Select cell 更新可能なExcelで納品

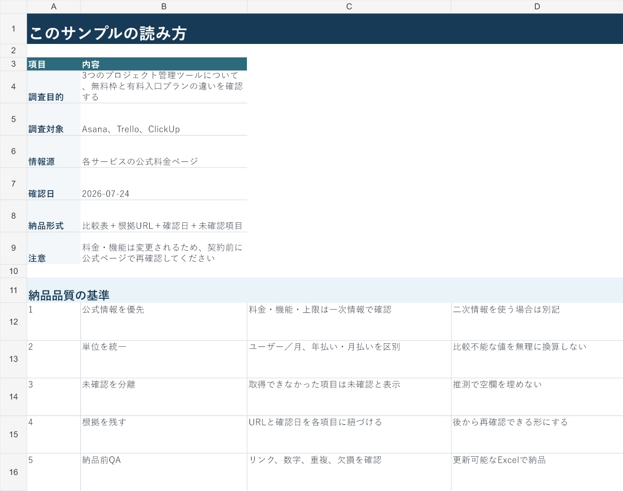tap(537, 472)
